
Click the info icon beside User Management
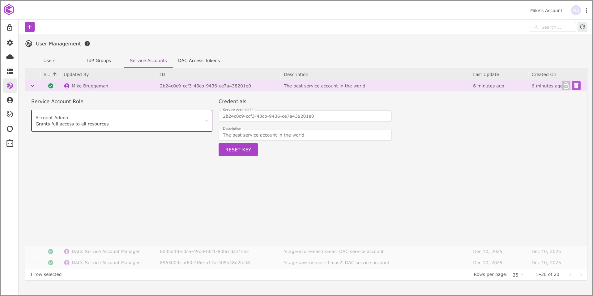pyautogui.click(x=87, y=44)
